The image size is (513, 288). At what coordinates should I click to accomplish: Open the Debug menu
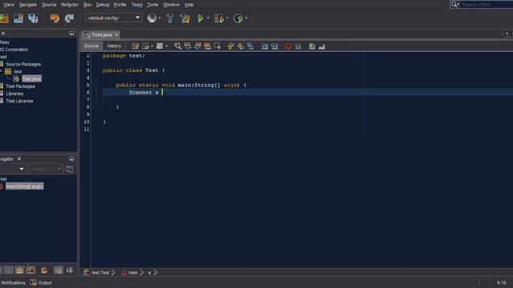[x=103, y=5]
